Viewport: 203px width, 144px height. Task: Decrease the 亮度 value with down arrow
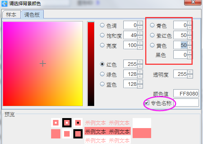(x=140, y=47)
